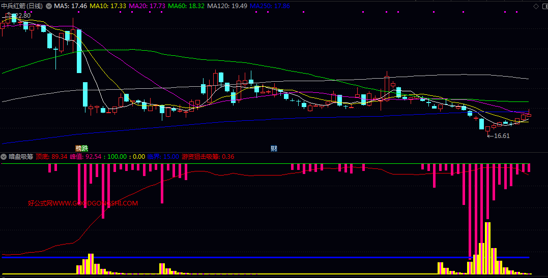
Task: Click the diamond icon at top right
Action: click(x=536, y=6)
